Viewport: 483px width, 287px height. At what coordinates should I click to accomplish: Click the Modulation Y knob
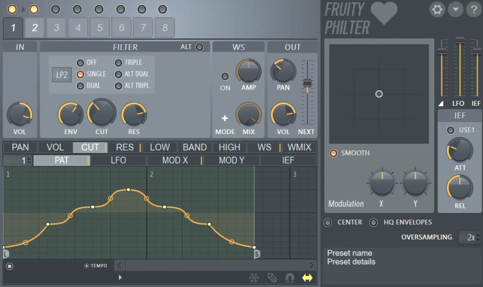coord(415,183)
